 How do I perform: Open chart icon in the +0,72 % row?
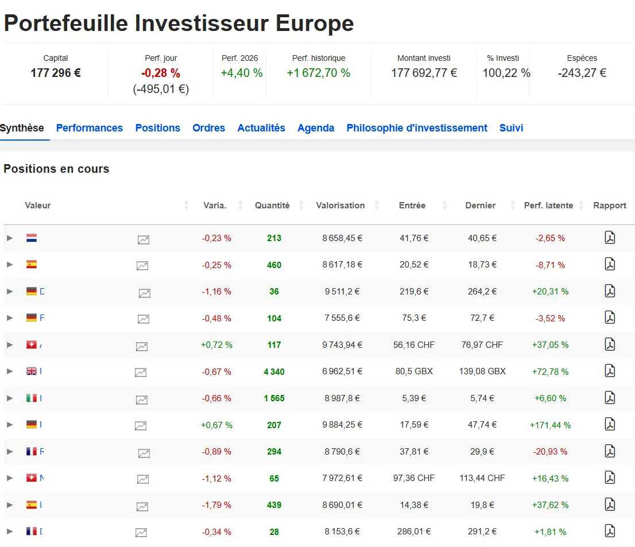pyautogui.click(x=142, y=346)
